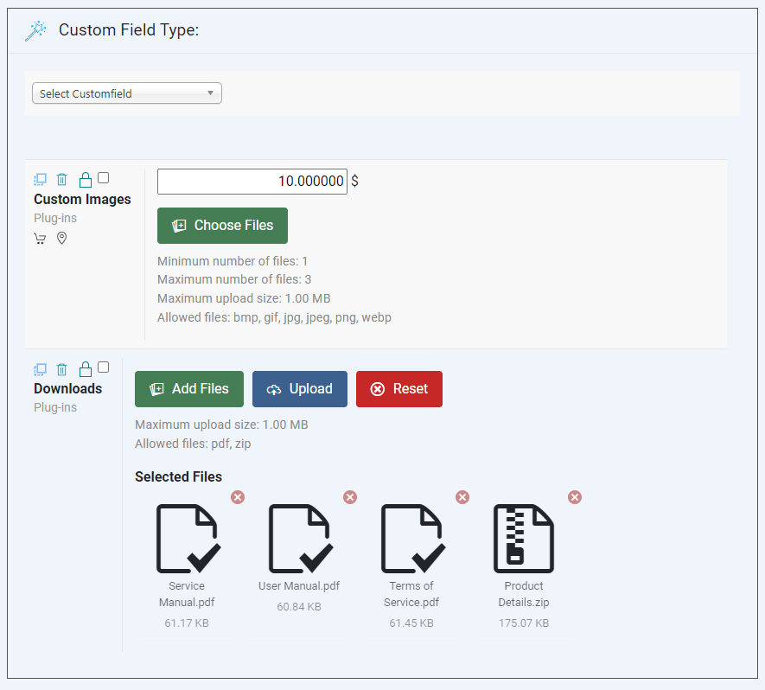Click the Choose Files button

click(222, 226)
